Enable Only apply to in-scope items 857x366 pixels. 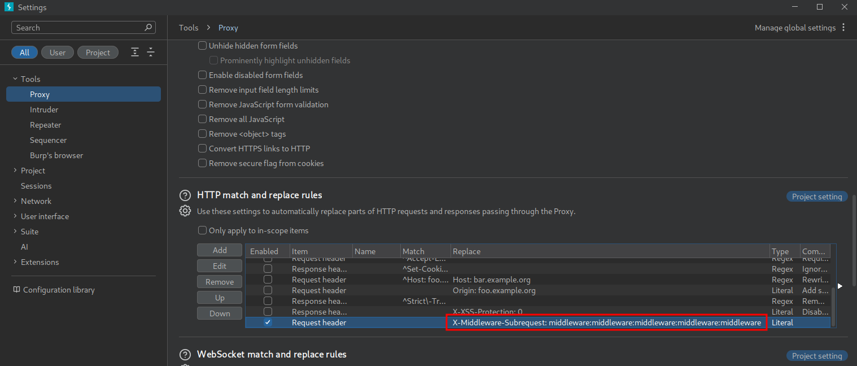[x=202, y=230]
